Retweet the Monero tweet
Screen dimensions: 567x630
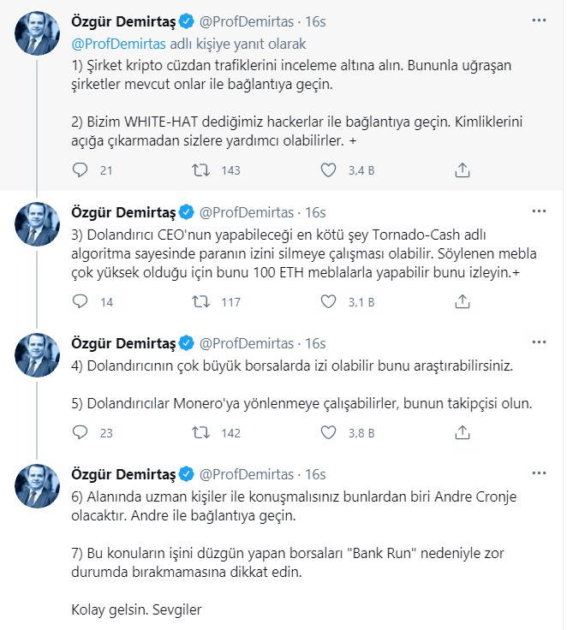click(x=199, y=433)
